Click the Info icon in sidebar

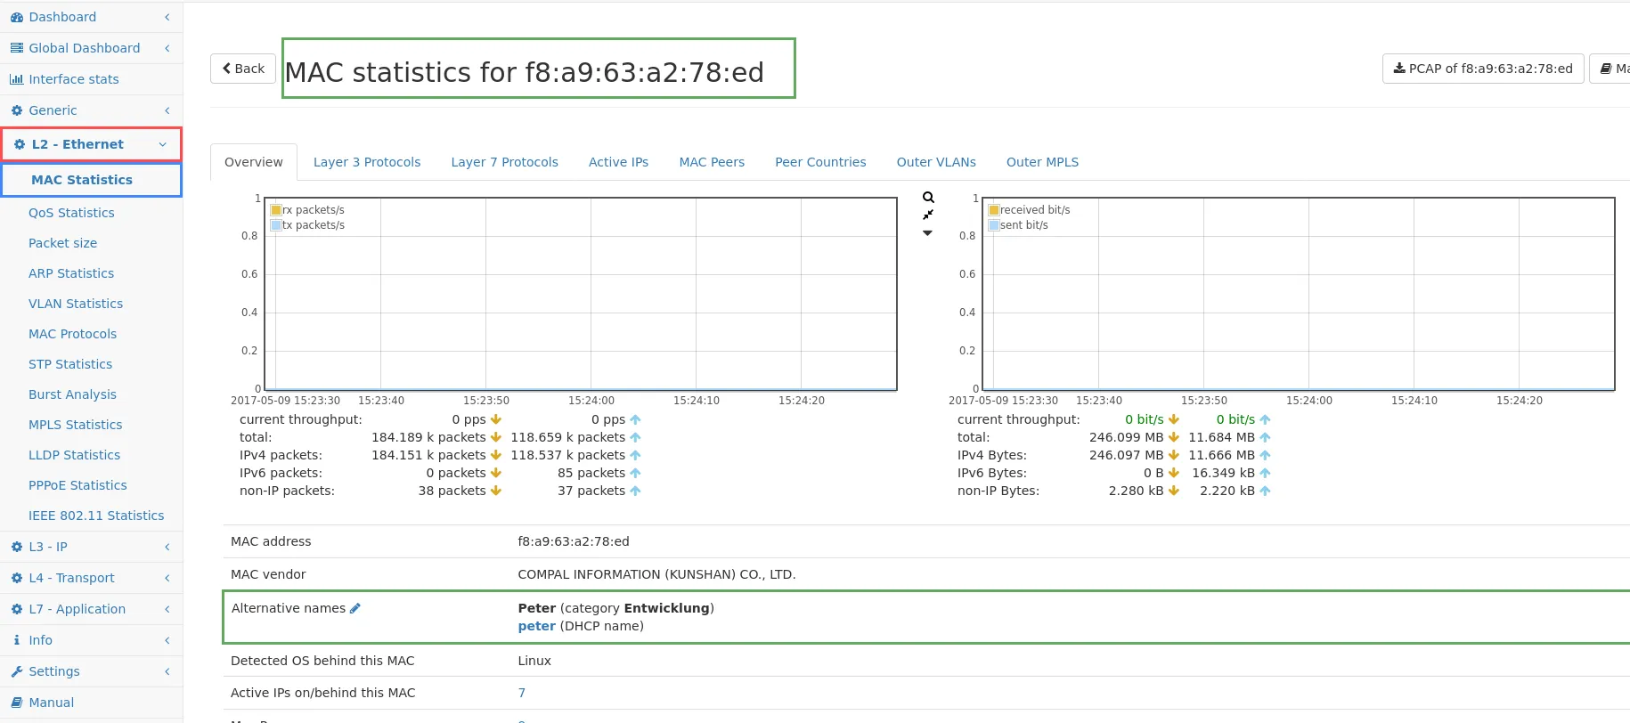(16, 640)
